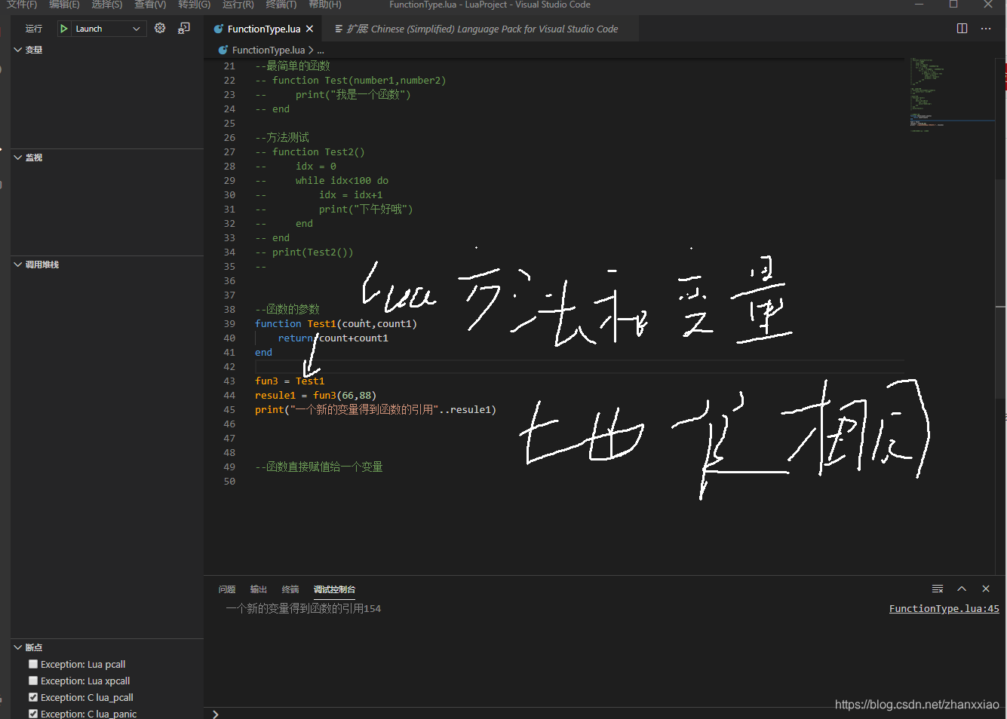Open the FunctionType.lua:45 source link

pos(944,608)
